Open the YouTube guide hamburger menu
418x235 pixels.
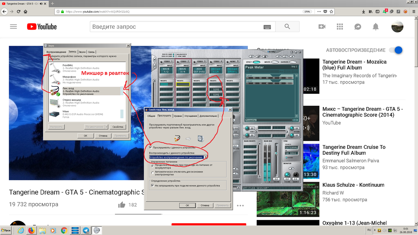(x=13, y=27)
